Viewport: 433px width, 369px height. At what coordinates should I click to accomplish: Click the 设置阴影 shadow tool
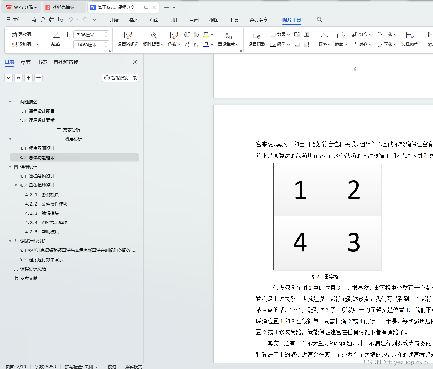[x=256, y=39]
